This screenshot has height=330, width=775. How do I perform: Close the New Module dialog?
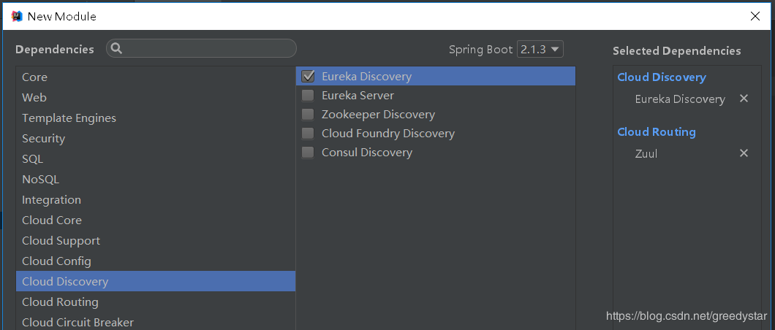755,16
